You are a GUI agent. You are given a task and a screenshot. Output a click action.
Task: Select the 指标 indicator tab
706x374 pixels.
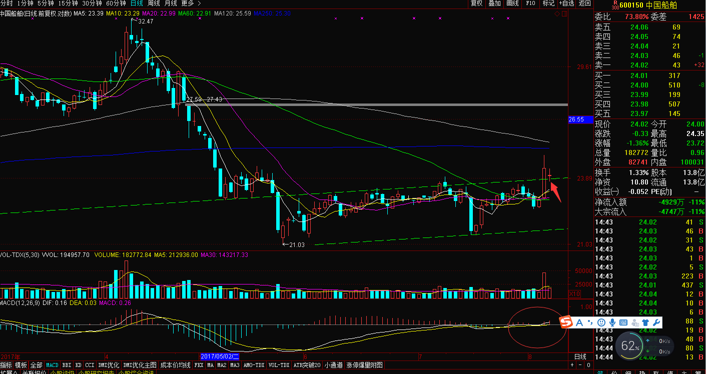tap(6, 365)
